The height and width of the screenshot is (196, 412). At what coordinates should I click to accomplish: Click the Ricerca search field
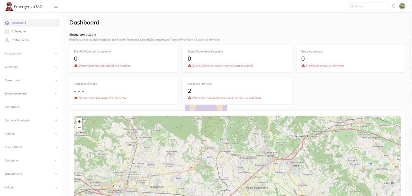tap(370, 6)
